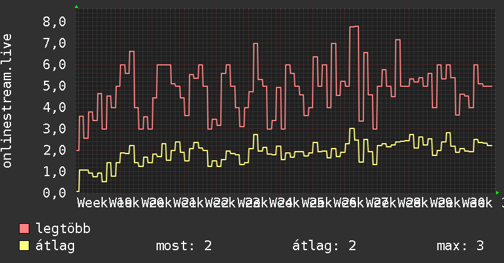Click the green arrow at x-axis right end

pyautogui.click(x=497, y=193)
